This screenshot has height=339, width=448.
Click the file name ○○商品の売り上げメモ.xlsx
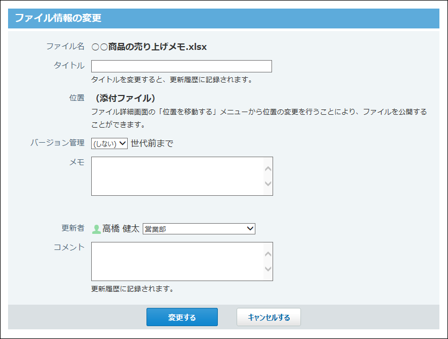(x=149, y=47)
